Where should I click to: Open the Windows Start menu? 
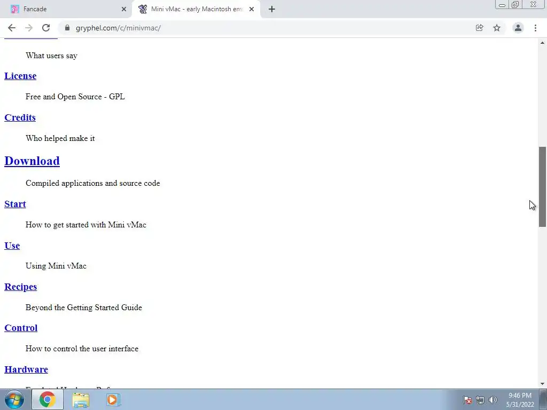click(14, 399)
